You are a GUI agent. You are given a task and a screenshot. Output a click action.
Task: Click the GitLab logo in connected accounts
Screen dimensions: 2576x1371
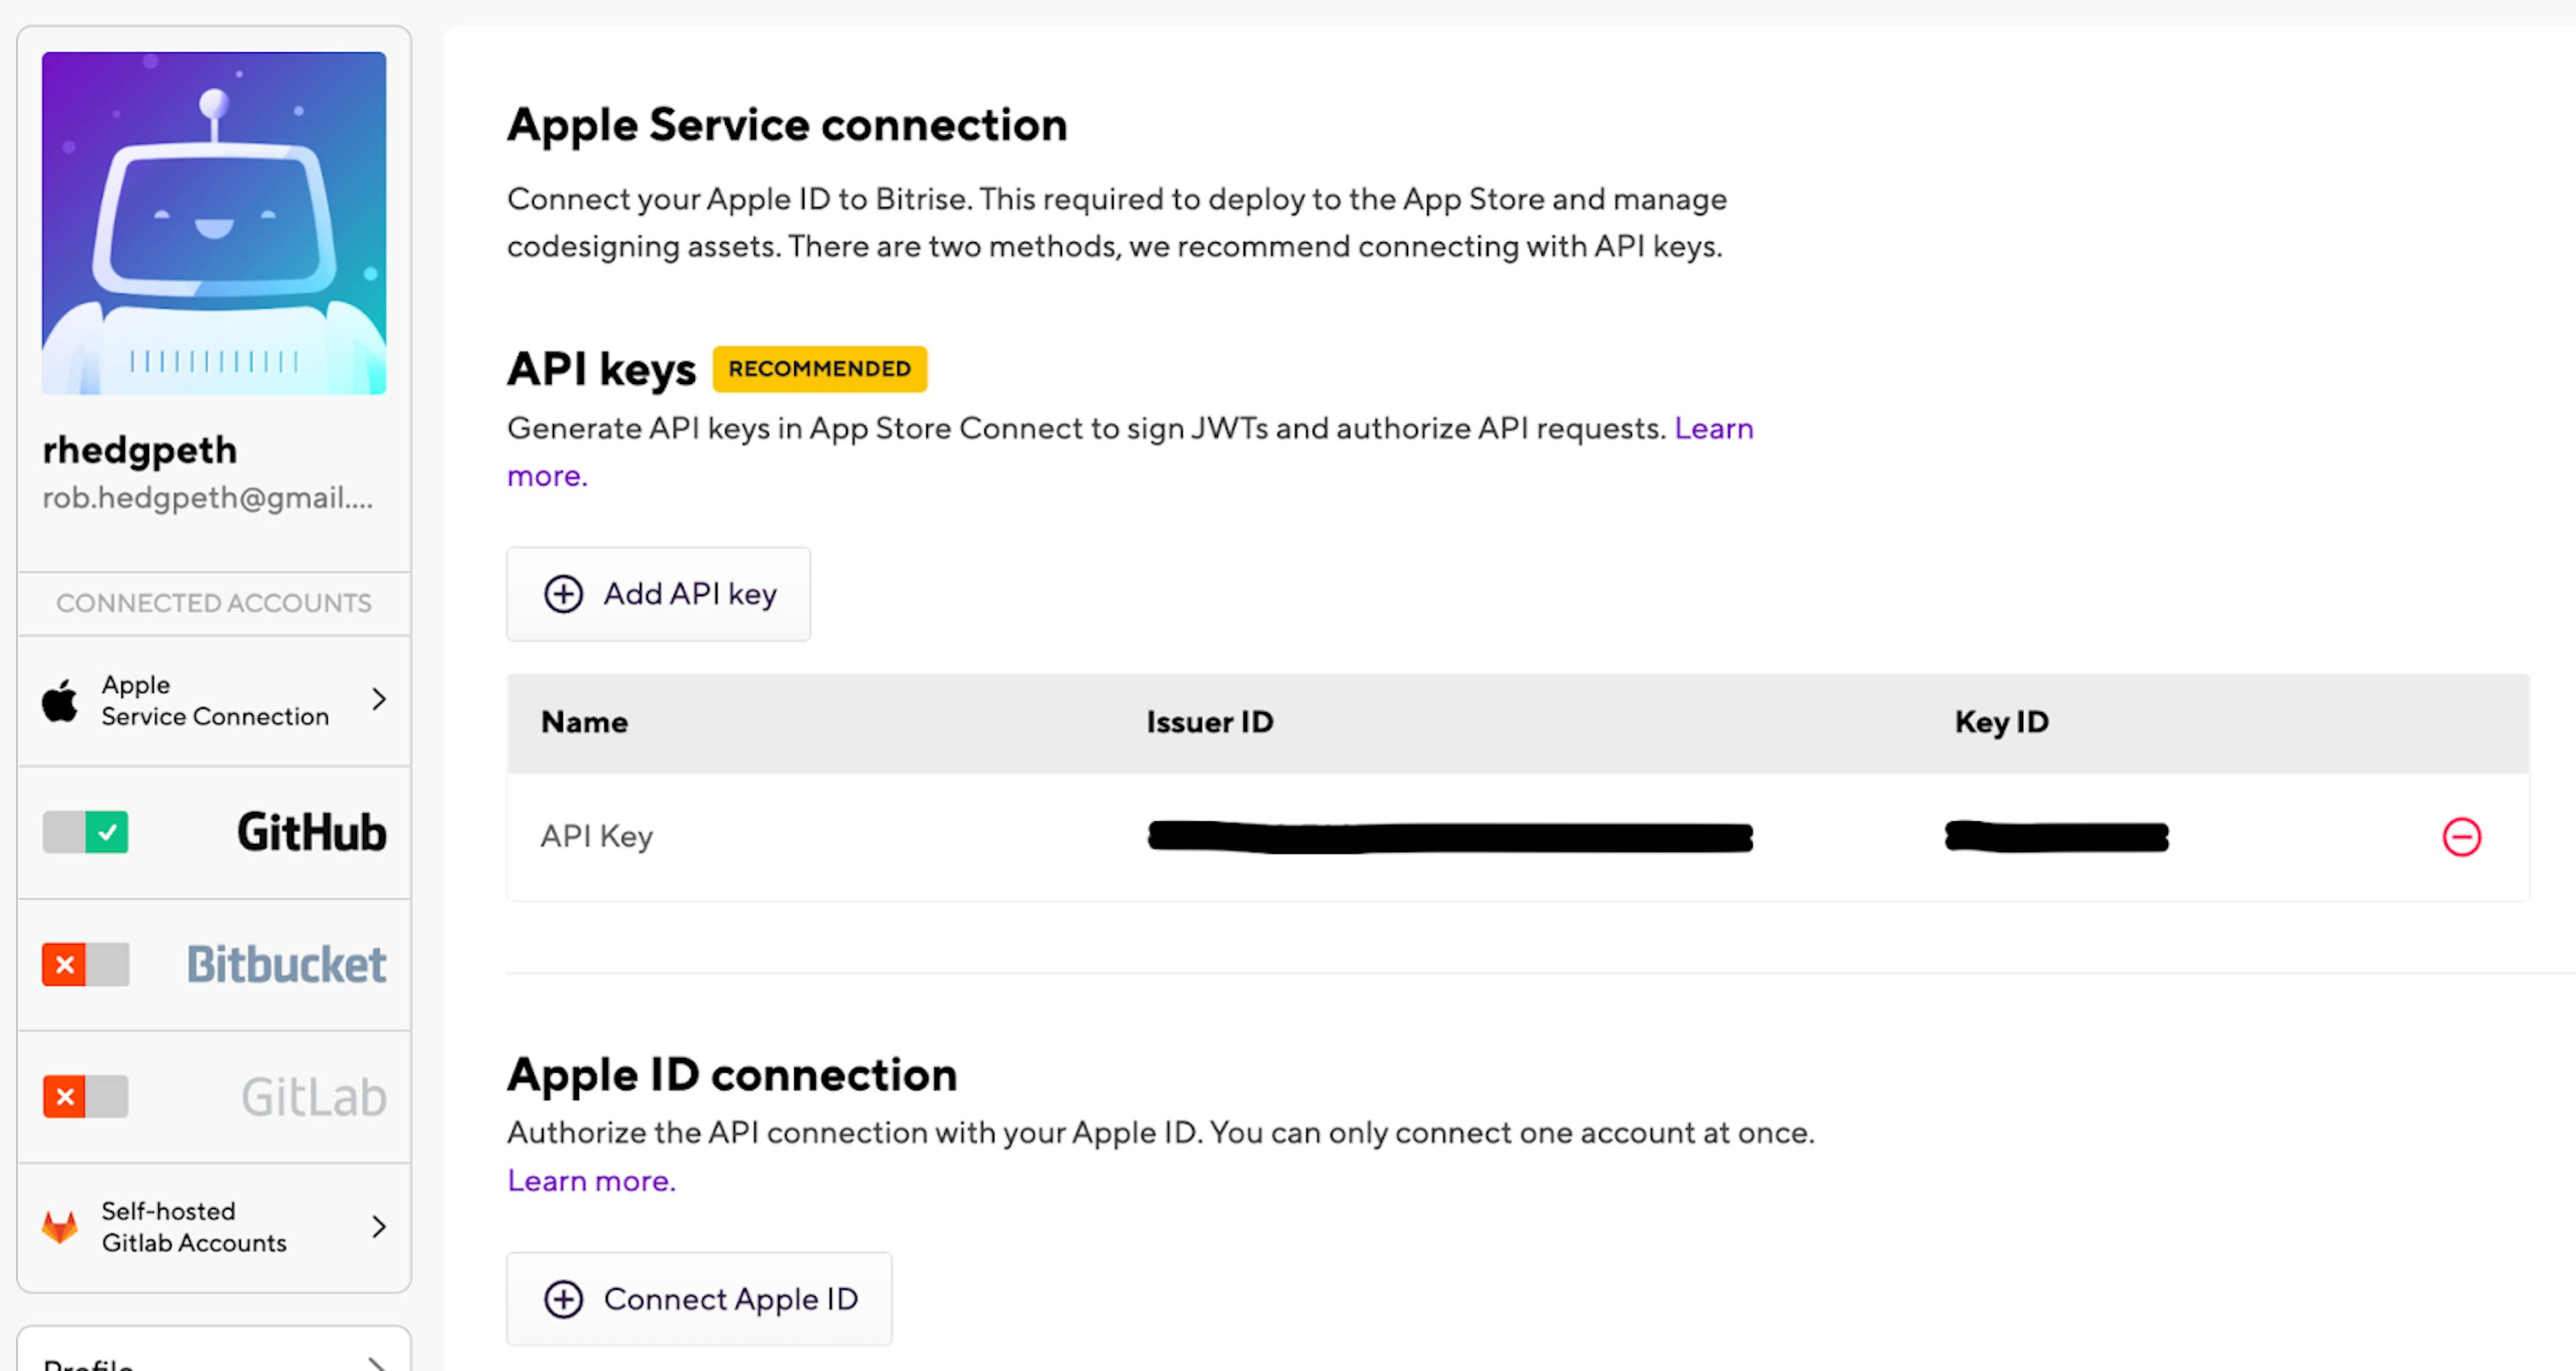pyautogui.click(x=313, y=1097)
